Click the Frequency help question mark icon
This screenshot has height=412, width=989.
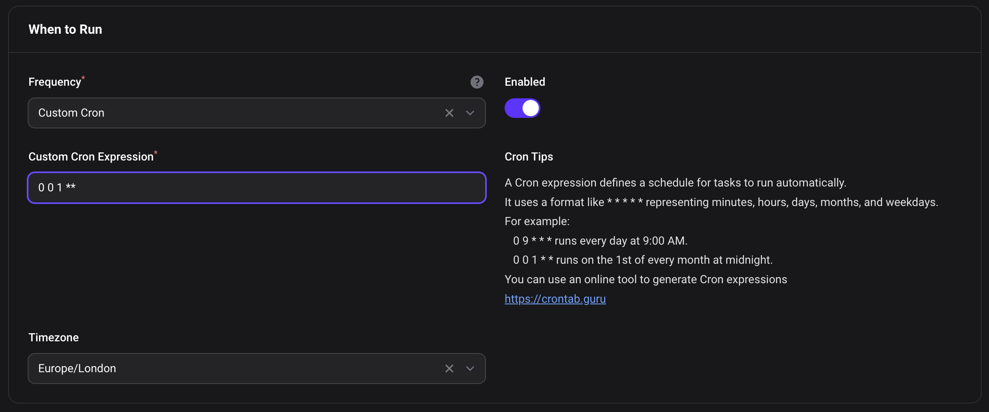(477, 82)
